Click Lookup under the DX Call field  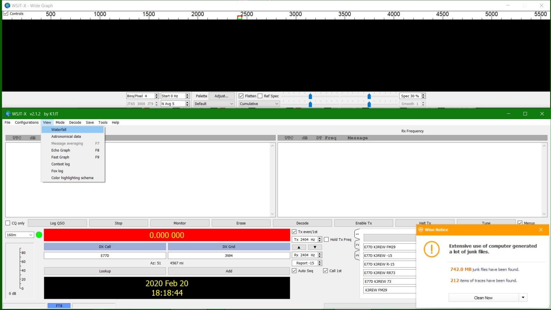click(x=104, y=271)
